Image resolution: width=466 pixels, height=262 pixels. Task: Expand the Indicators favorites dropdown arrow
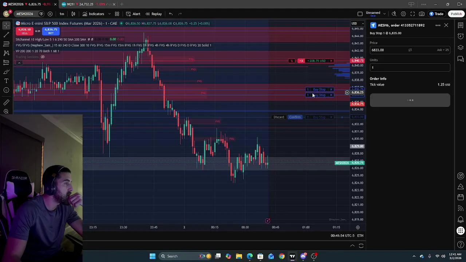109,14
